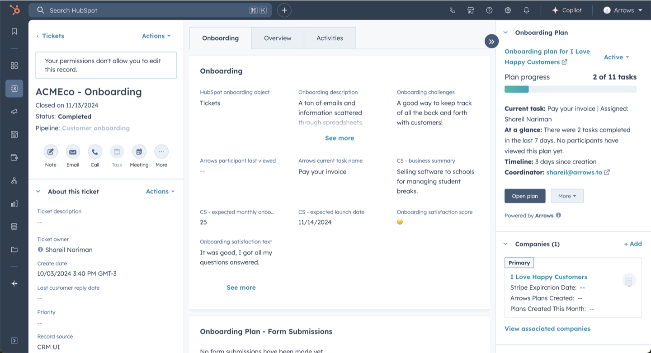Click the HubSpot sprocket logo

14,10
